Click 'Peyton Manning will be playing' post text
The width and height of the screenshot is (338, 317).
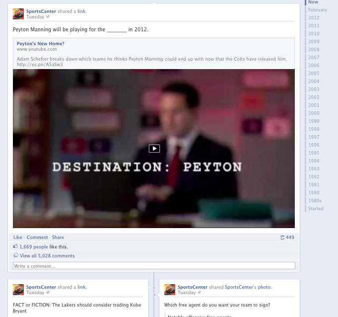tap(80, 29)
